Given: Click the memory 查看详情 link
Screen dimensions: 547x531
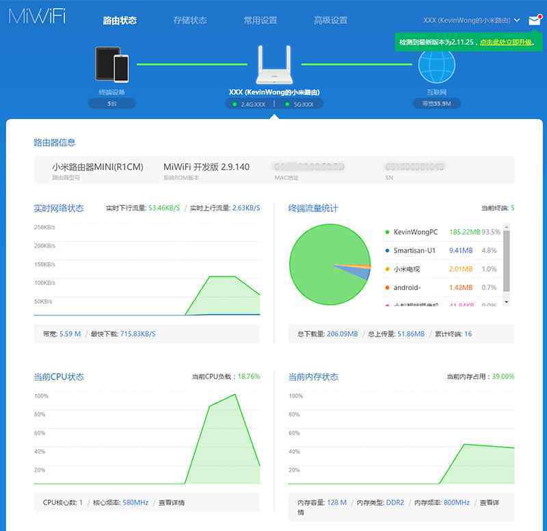Looking at the screenshot, I should 490,503.
